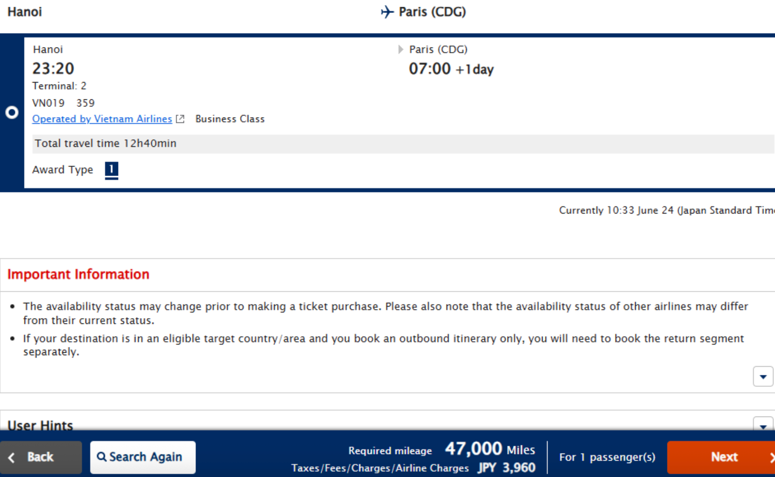Click the For 1 passenger(s) label
775x477 pixels.
607,457
